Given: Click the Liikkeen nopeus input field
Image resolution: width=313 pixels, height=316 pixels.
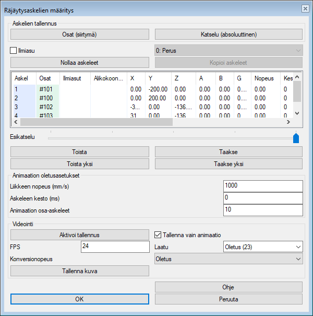Looking at the screenshot, I should pos(262,186).
